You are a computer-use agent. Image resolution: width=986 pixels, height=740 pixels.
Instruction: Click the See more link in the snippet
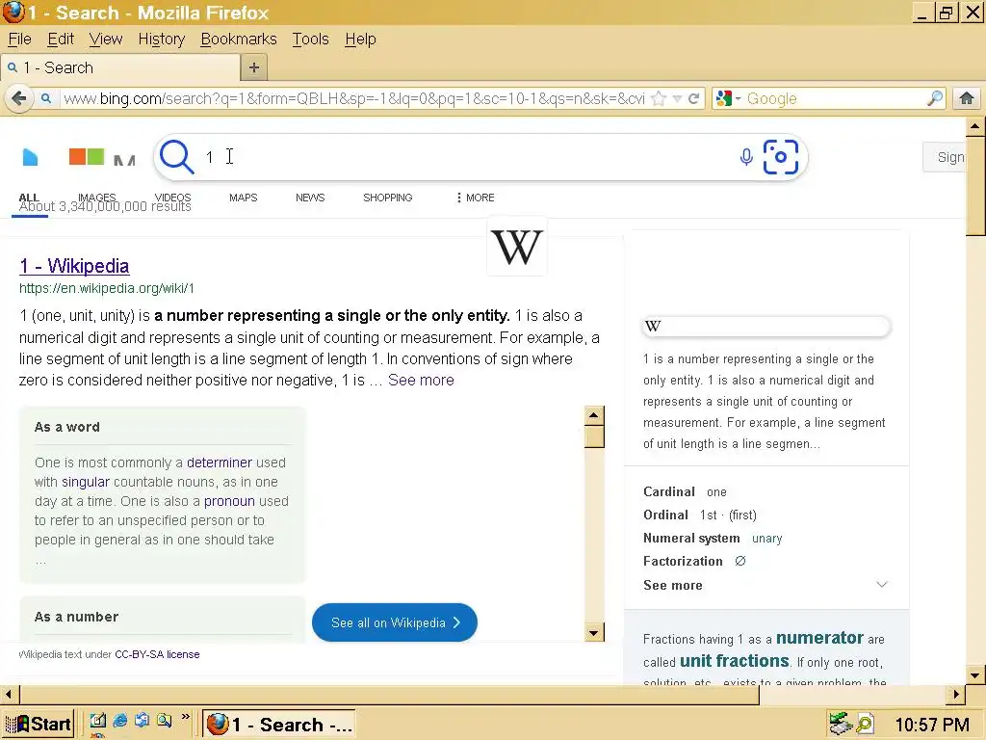421,380
